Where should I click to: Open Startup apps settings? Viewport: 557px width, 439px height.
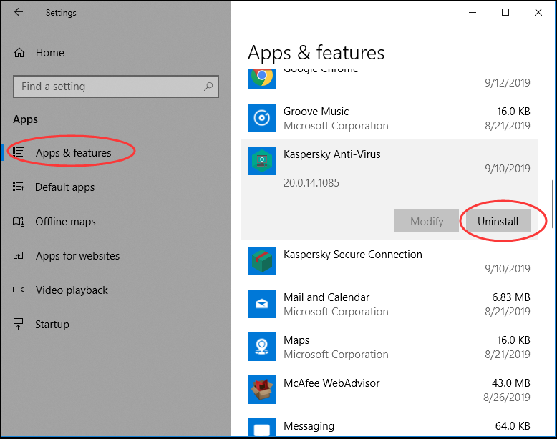tap(52, 325)
